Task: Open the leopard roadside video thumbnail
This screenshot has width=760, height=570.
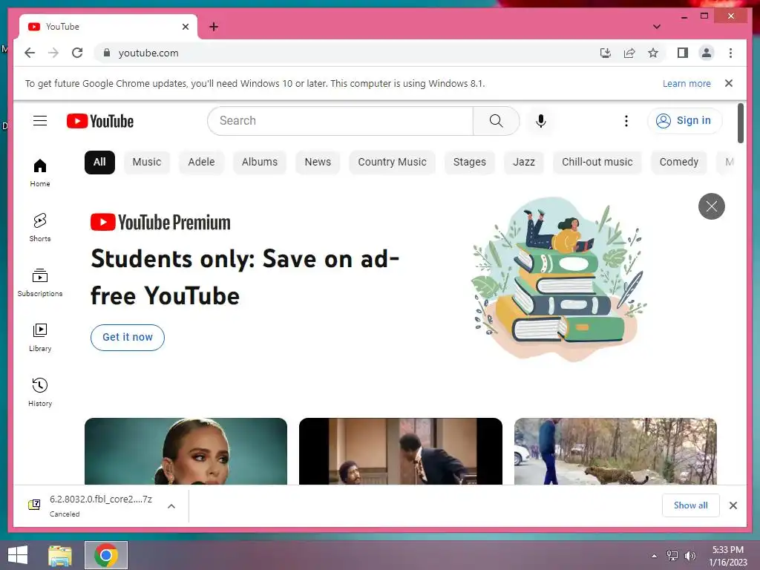Action: click(x=615, y=451)
